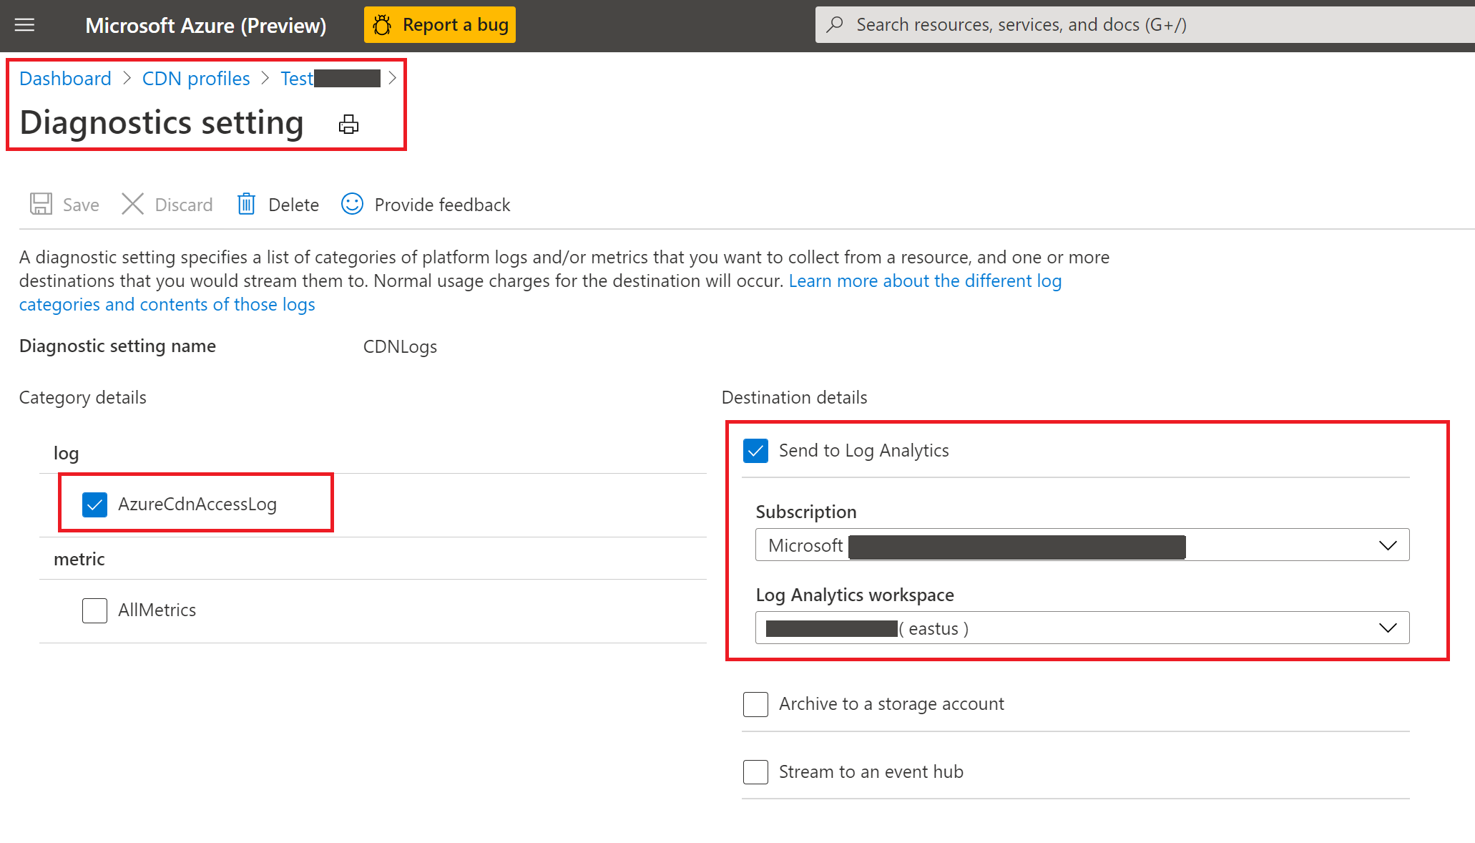Image resolution: width=1475 pixels, height=843 pixels.
Task: Click the CDNLogs setting name value
Action: pyautogui.click(x=400, y=346)
